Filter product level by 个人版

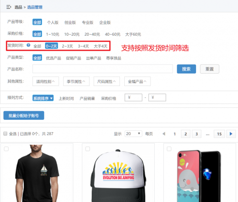click(53, 22)
